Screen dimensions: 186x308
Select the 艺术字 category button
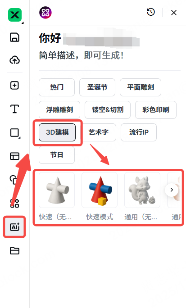[99, 132]
